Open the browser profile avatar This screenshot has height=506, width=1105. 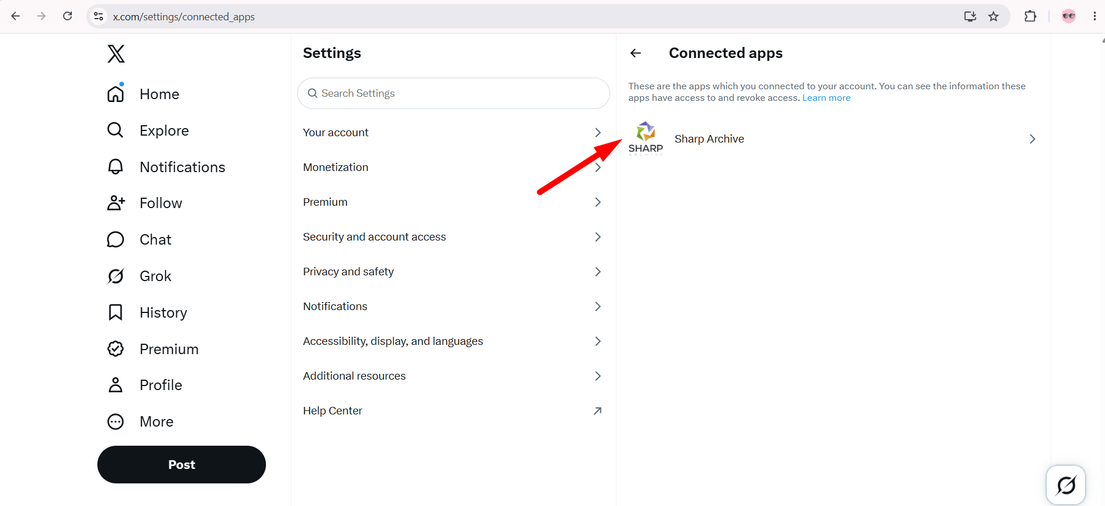pos(1069,16)
